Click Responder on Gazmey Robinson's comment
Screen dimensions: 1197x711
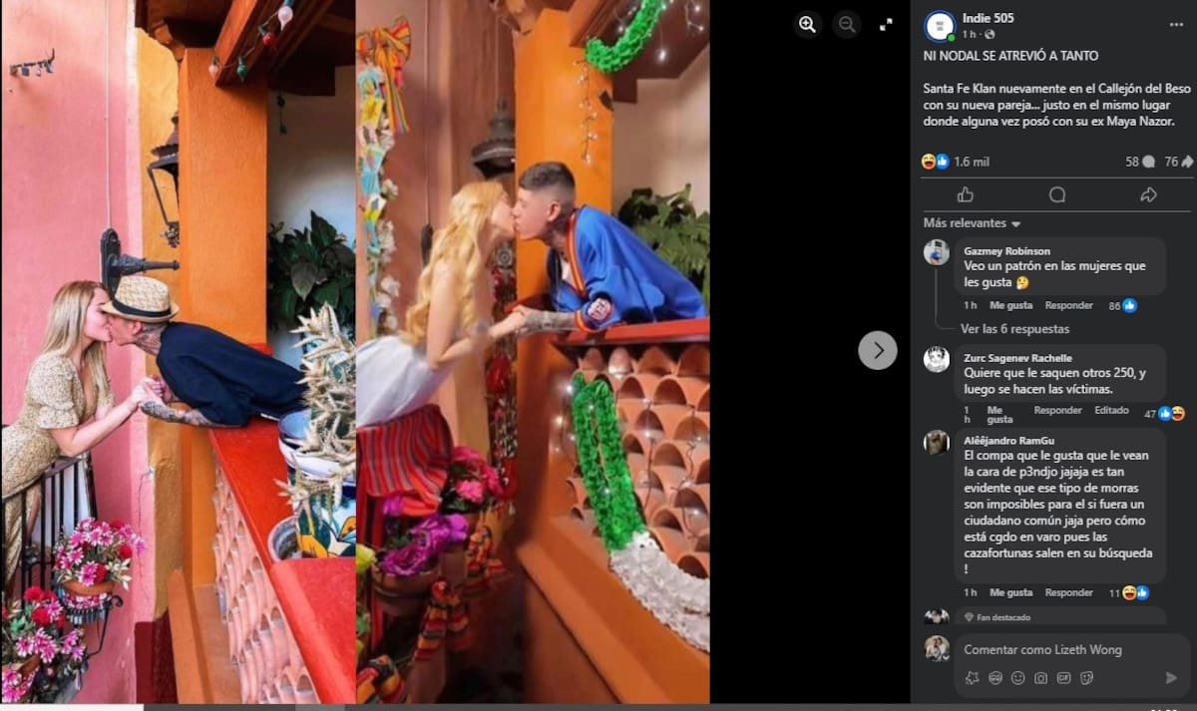pos(1068,305)
